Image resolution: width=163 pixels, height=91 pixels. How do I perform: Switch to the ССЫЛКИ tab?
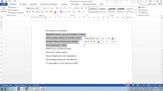[x=64, y=4]
